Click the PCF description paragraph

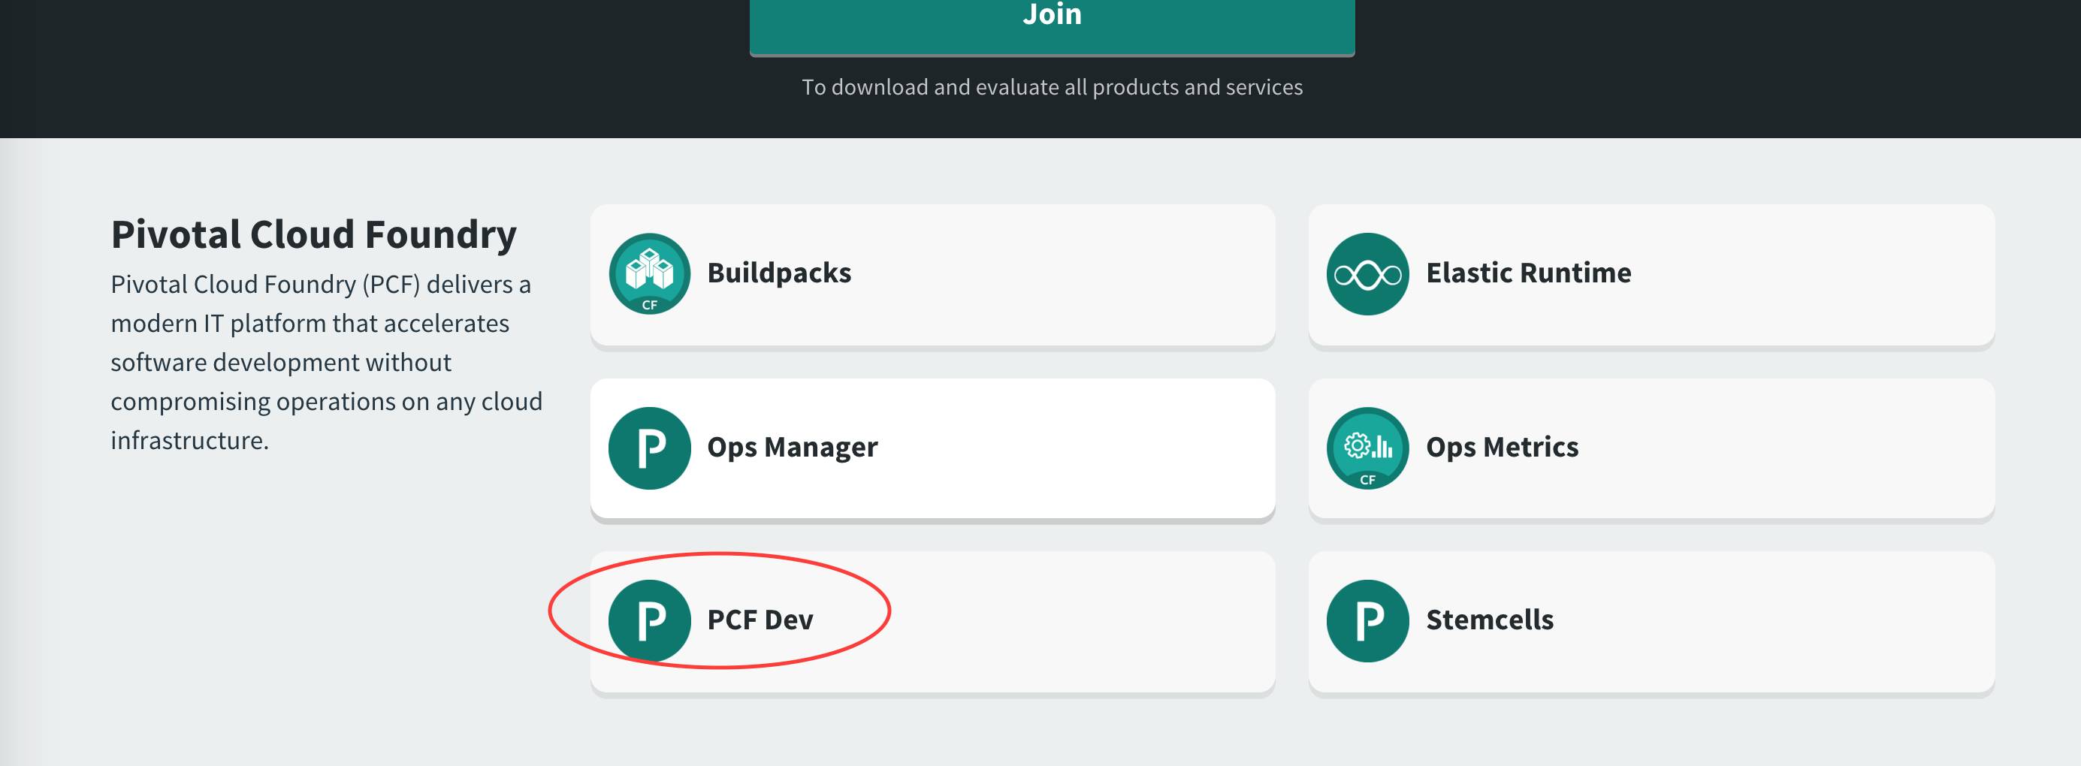326,363
